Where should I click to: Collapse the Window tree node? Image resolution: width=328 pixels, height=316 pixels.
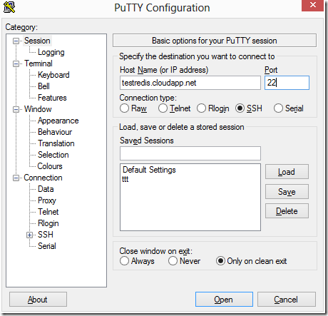16,109
